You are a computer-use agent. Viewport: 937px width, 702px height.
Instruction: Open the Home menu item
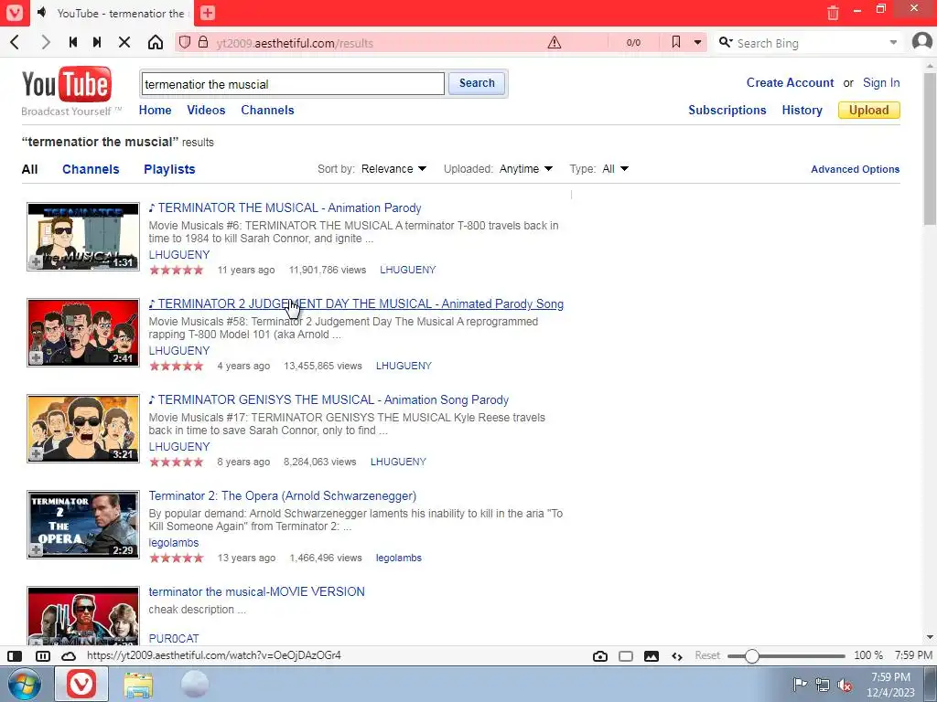(x=155, y=110)
